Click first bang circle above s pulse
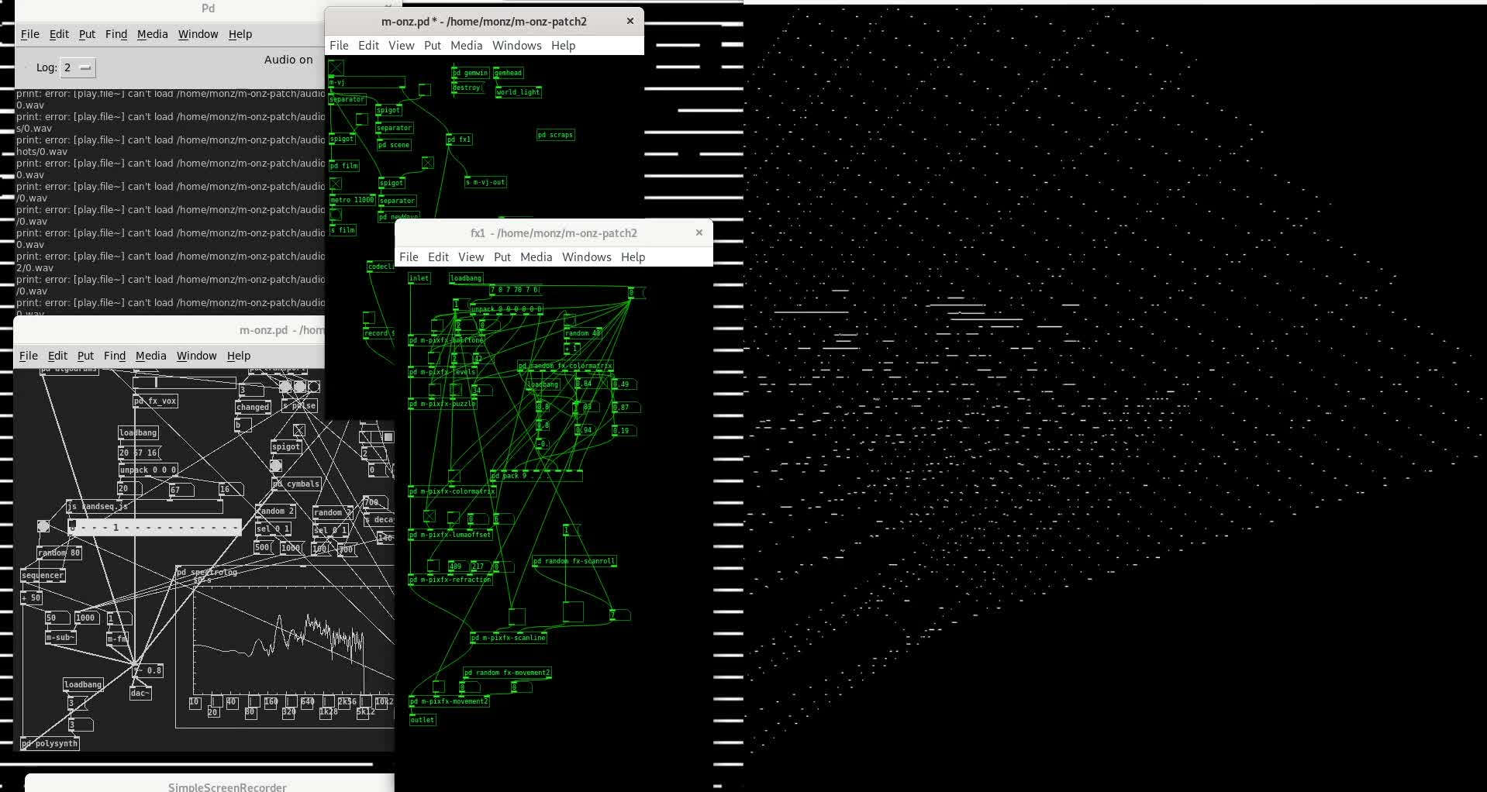Viewport: 1487px width, 792px height. (285, 387)
